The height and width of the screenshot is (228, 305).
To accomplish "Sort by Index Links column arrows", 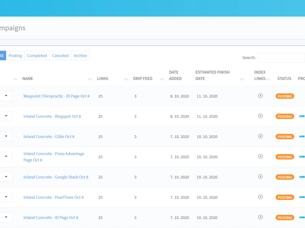I will (x=268, y=79).
